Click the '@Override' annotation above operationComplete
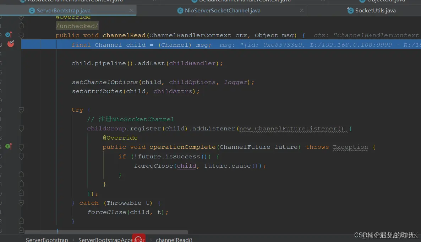Screen dimensions: 421x242 pos(120,138)
